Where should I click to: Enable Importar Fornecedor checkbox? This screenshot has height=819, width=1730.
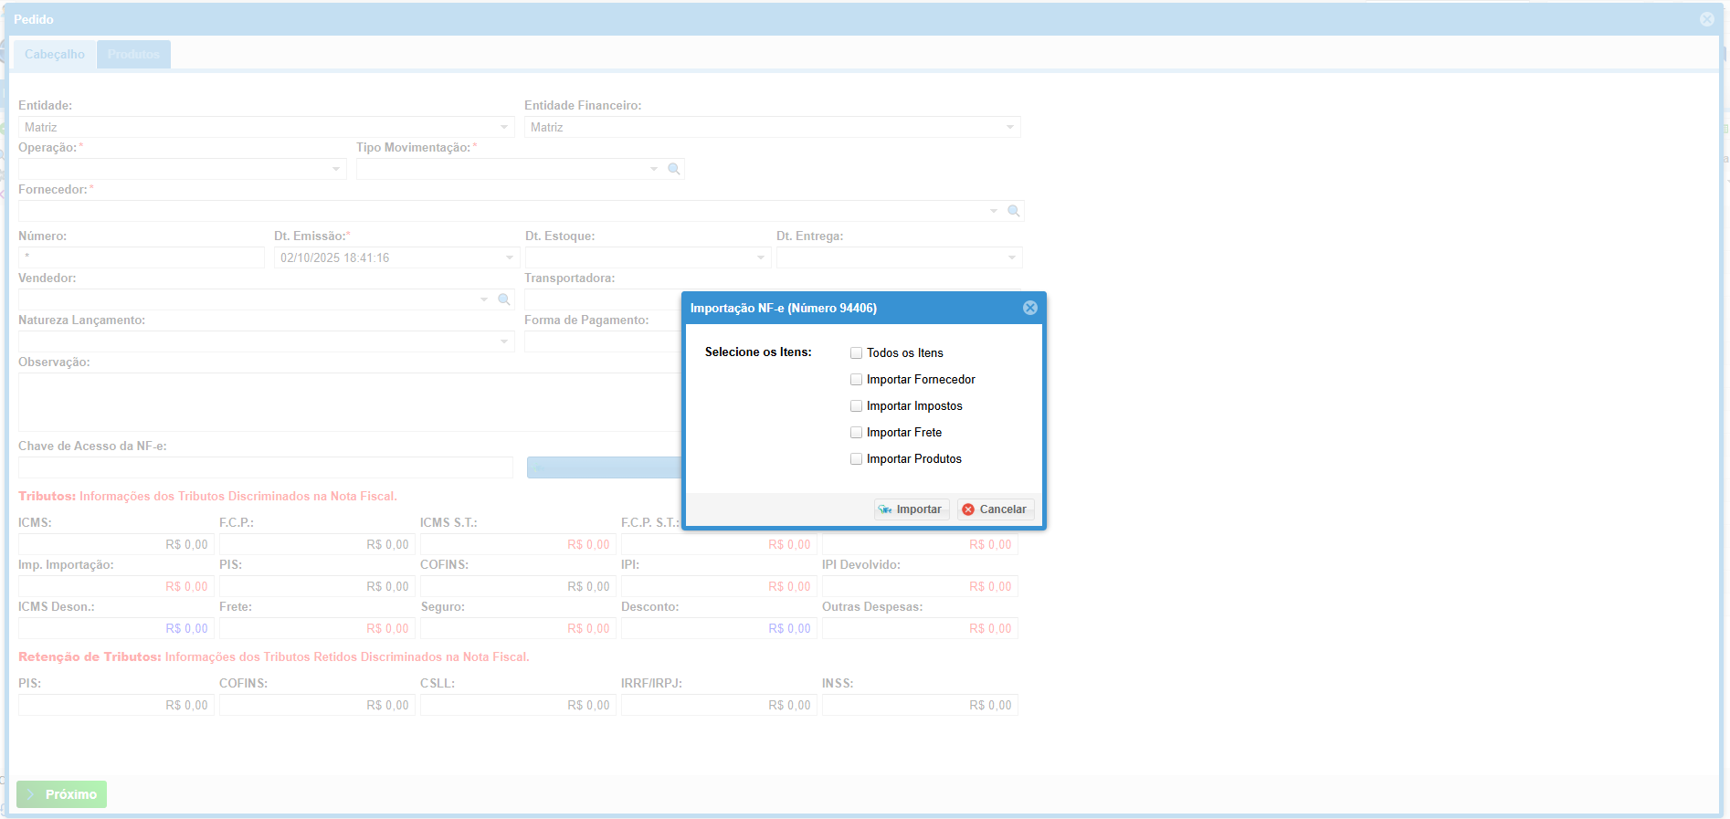point(856,380)
